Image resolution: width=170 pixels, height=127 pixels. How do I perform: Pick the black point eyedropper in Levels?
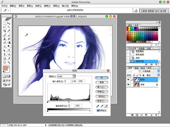[98, 106]
